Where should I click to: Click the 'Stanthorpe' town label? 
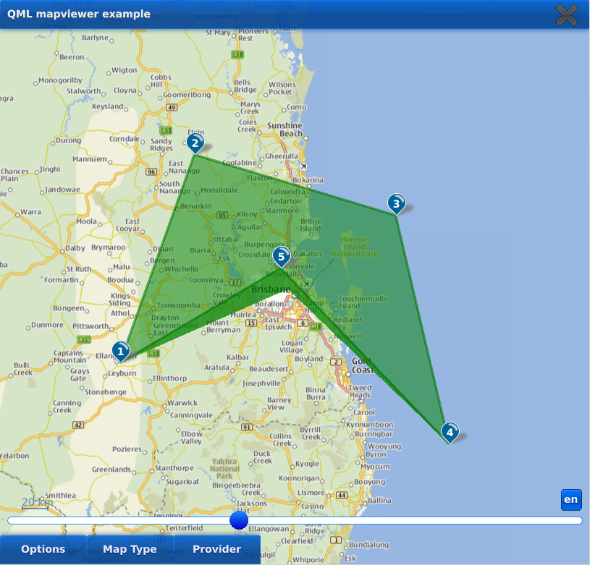(174, 468)
